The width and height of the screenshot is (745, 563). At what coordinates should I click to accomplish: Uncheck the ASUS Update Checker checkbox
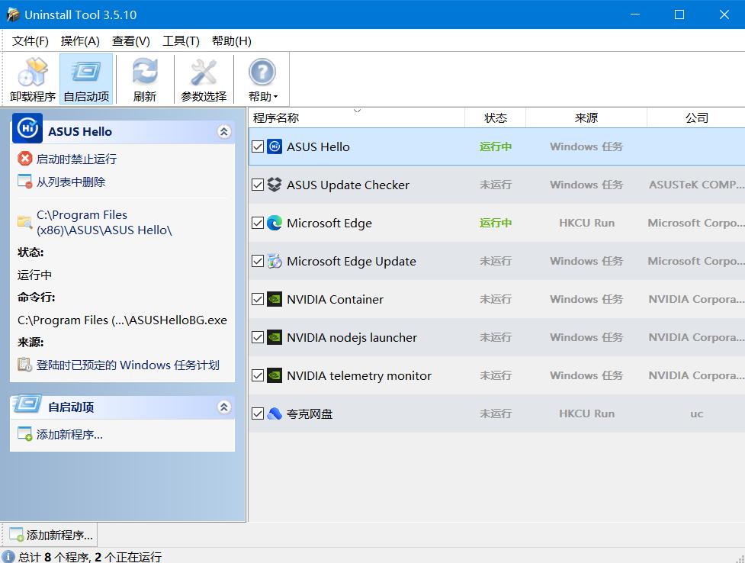(257, 185)
